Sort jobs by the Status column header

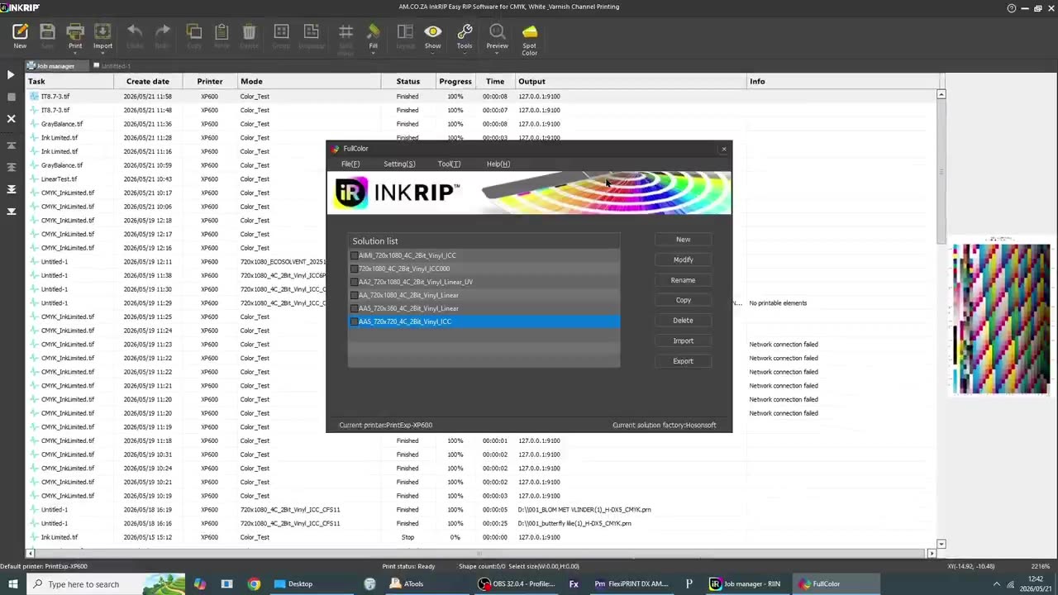[x=408, y=81]
